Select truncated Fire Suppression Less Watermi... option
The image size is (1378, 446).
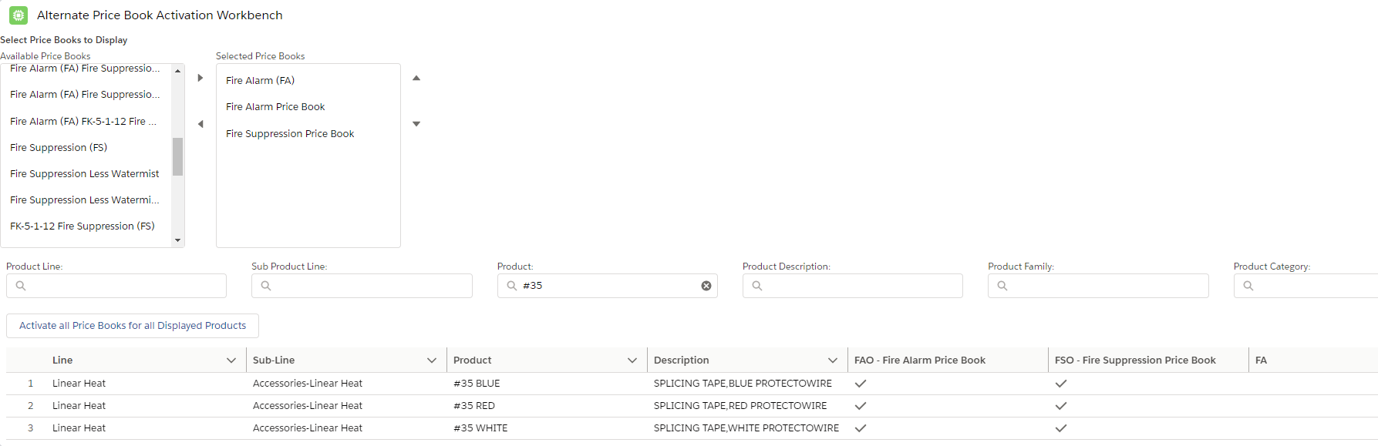85,200
